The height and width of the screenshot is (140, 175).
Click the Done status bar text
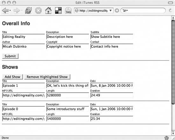click(5, 138)
